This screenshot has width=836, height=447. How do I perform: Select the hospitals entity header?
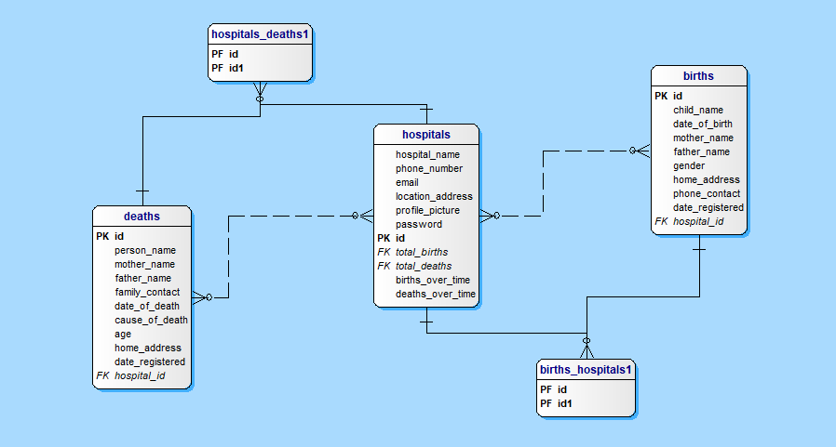[x=425, y=135]
